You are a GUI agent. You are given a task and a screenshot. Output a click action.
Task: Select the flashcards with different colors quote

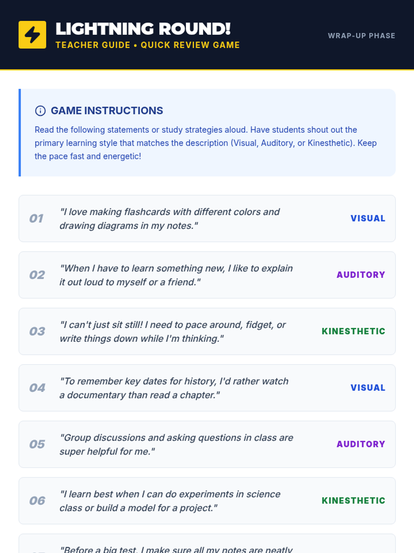[169, 218]
